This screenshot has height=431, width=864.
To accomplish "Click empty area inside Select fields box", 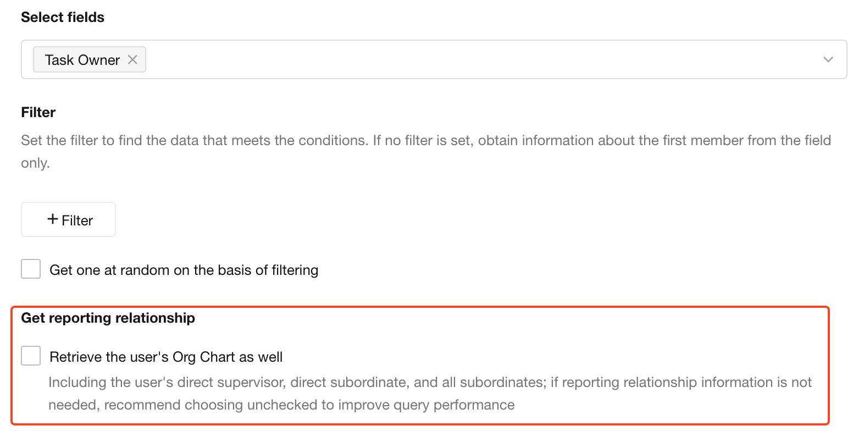I will pyautogui.click(x=484, y=59).
